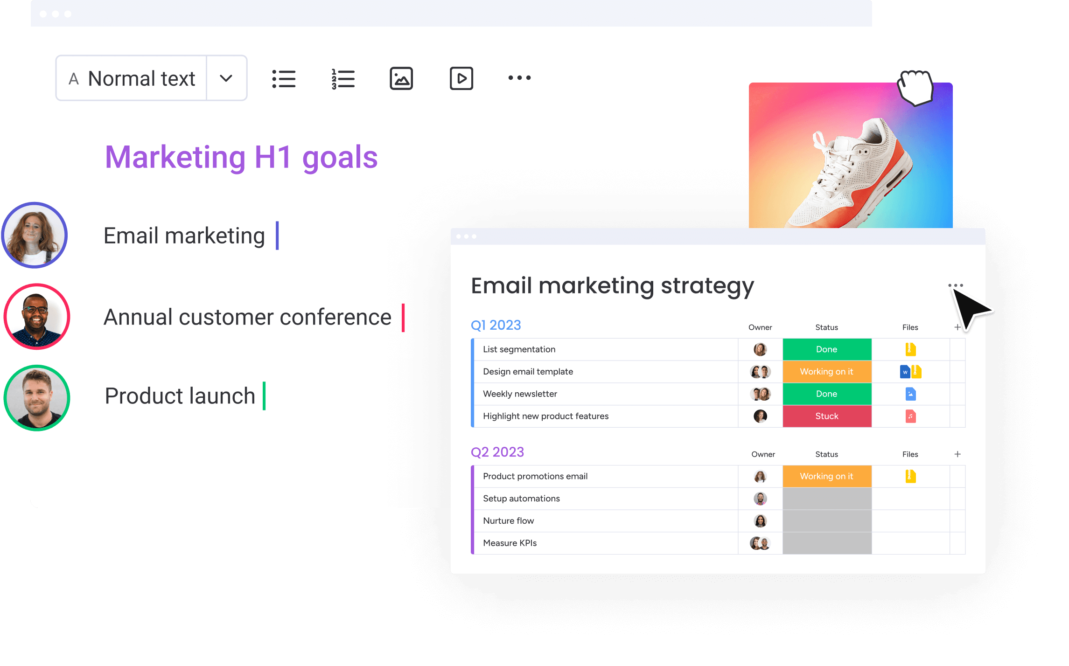
Task: Click Files column header in Q2 2023
Action: (x=910, y=454)
